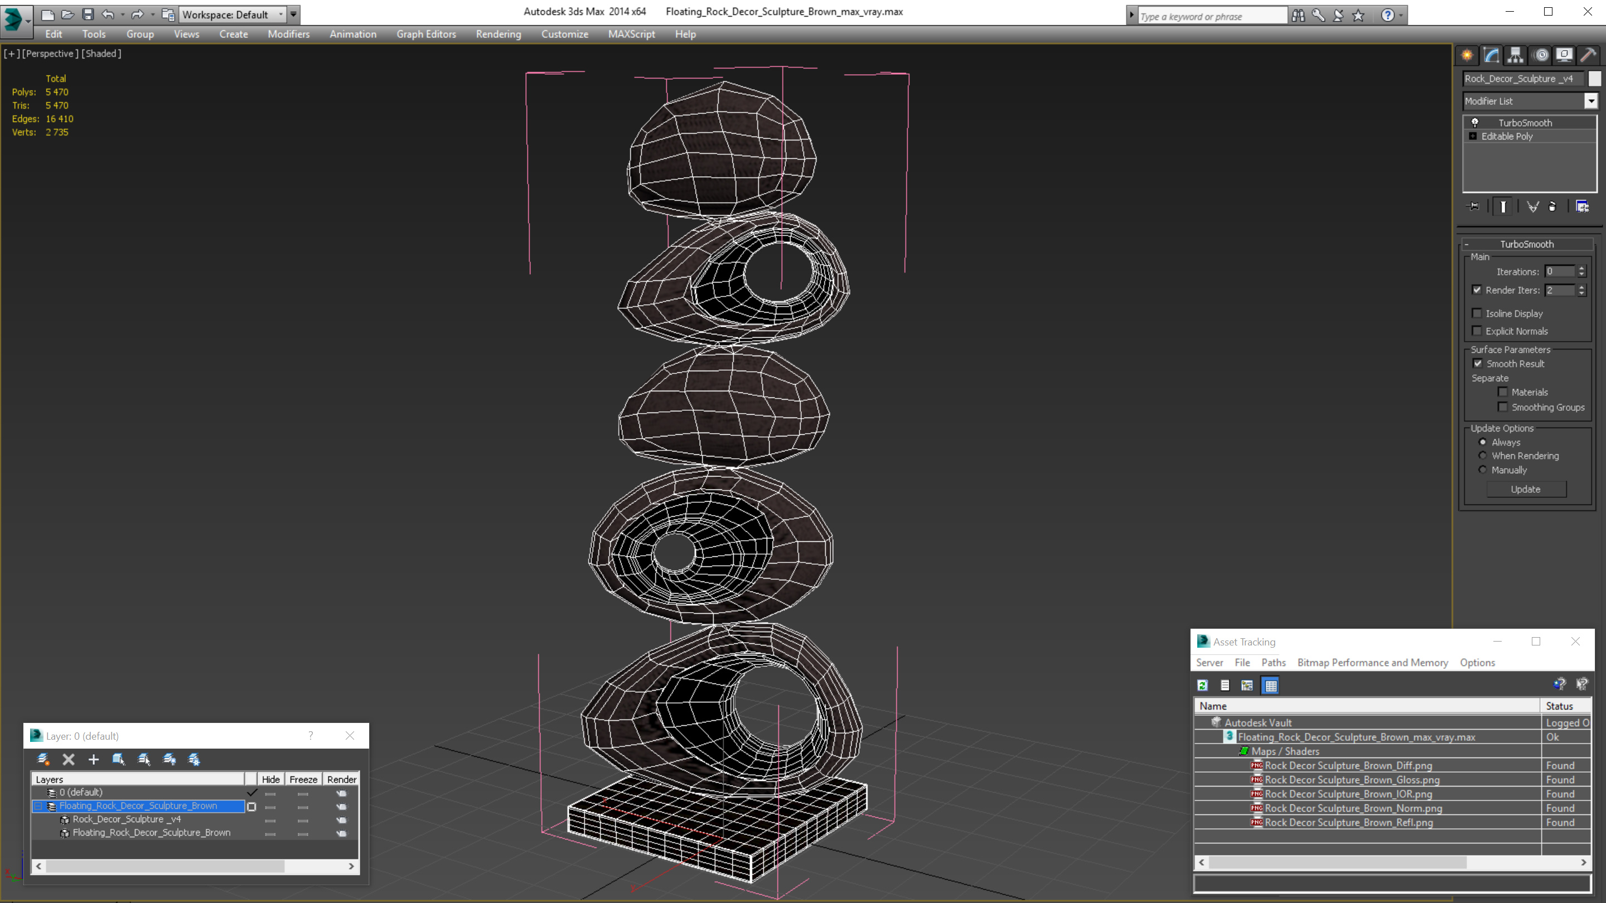Viewport: 1606px width, 903px height.
Task: Toggle TurboSmooth modifier lightbulb
Action: point(1475,122)
